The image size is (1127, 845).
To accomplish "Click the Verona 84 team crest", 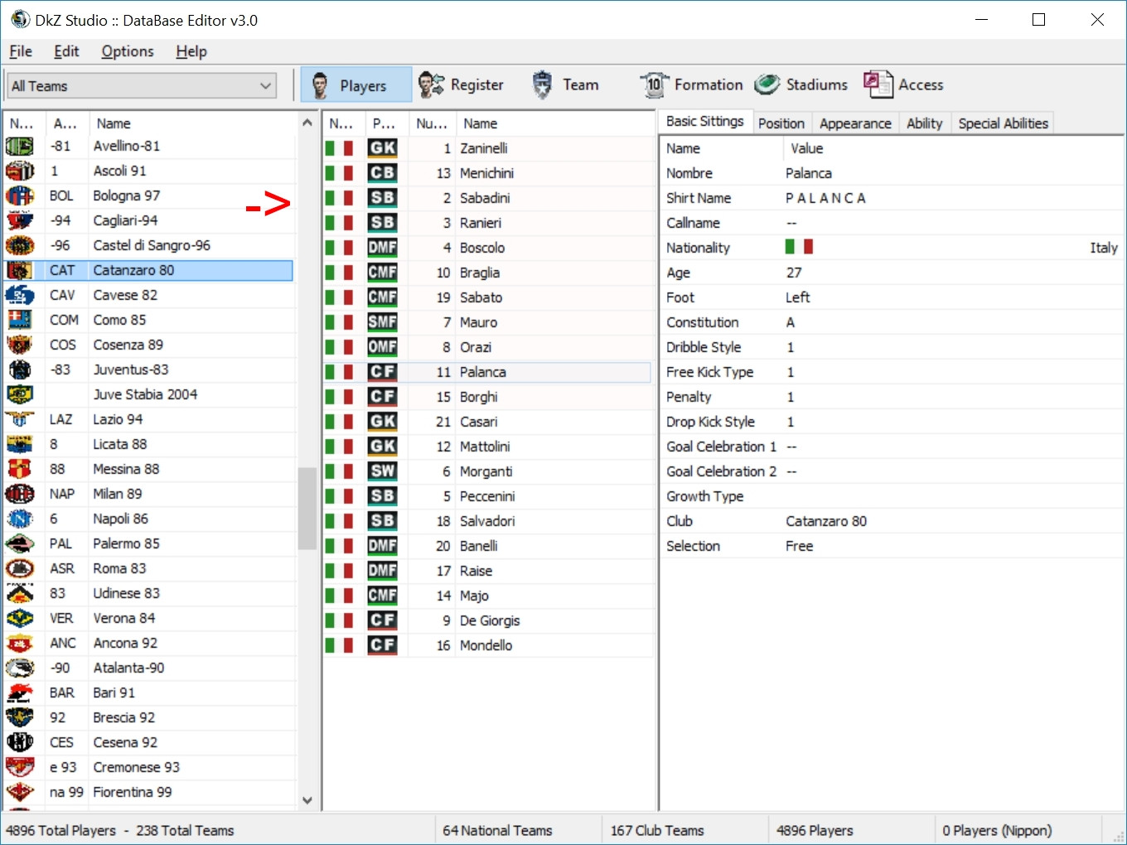I will (x=20, y=619).
